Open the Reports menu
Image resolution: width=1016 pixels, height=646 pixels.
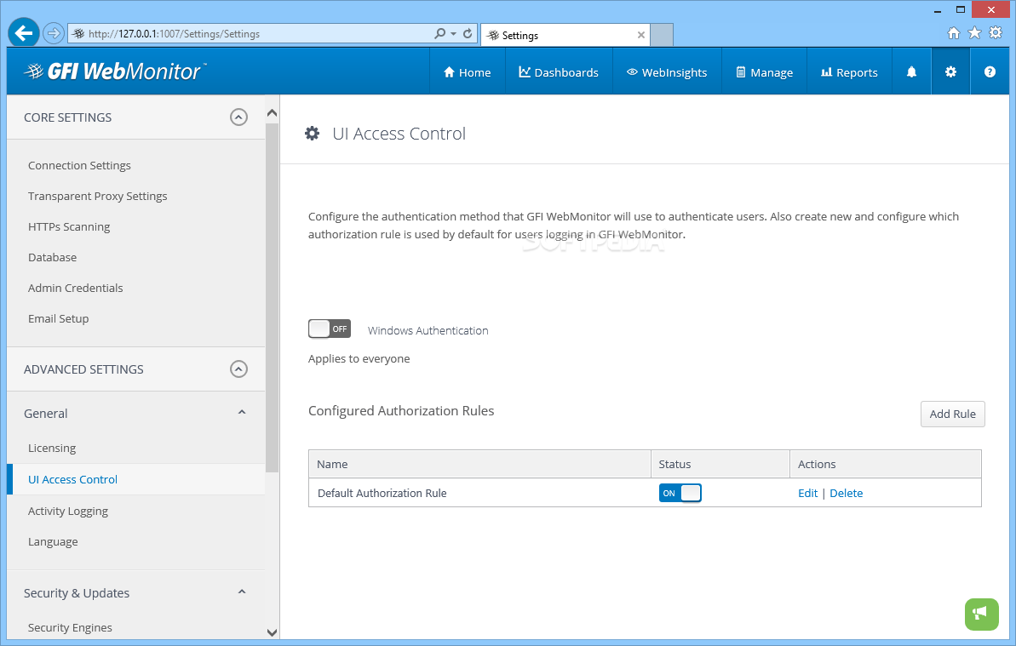[x=849, y=71]
